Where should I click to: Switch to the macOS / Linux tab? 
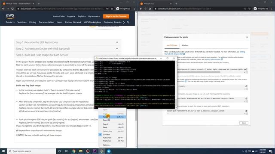tap(172, 45)
